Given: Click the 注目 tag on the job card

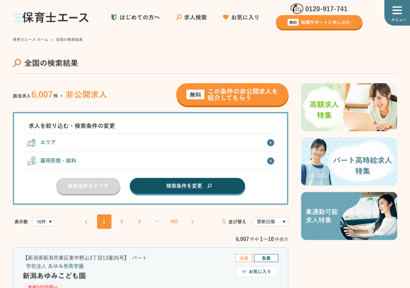Looking at the screenshot, I should (244, 258).
